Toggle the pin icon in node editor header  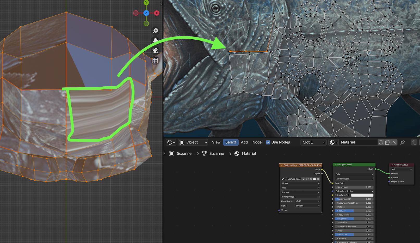[x=403, y=142]
